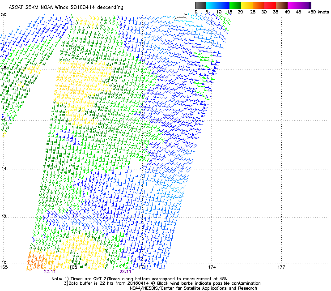Pick the brown 35–40 knots legend segment
This screenshot has height=291, width=331.
pos(282,5)
